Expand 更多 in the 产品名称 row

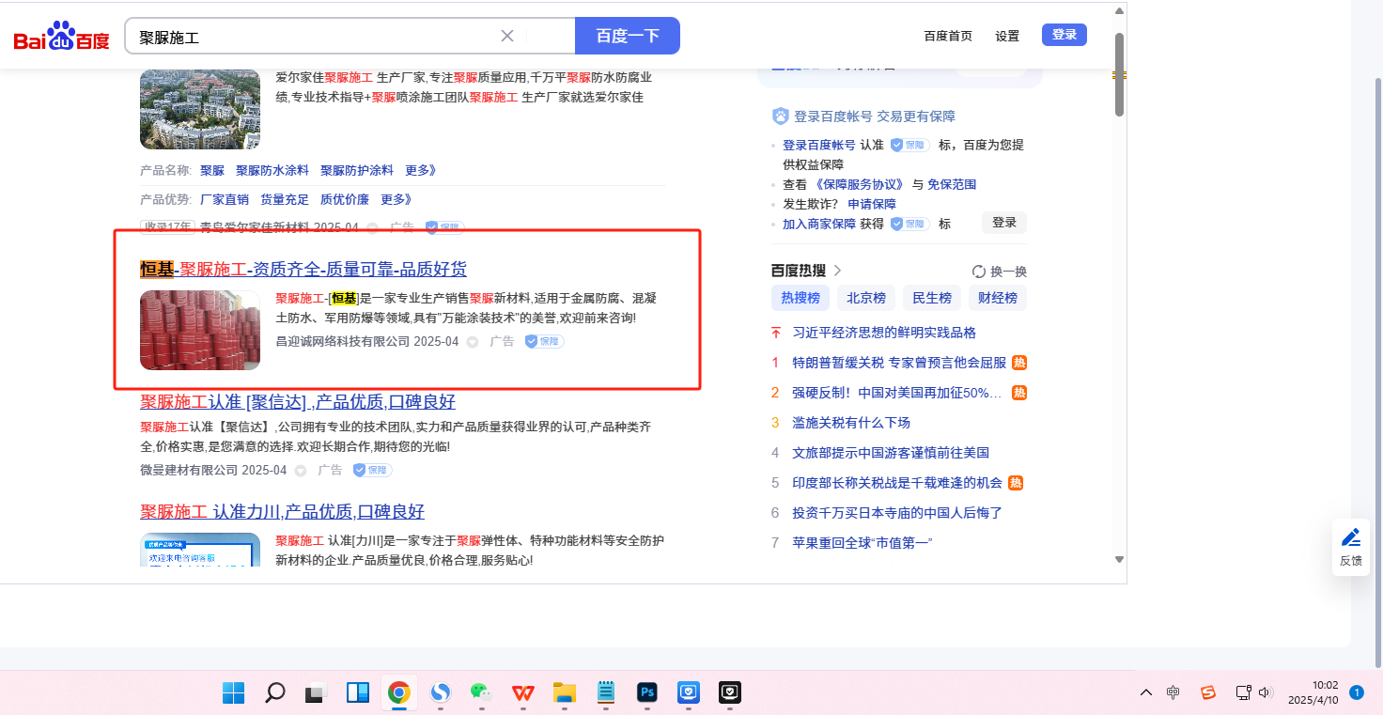pyautogui.click(x=420, y=171)
